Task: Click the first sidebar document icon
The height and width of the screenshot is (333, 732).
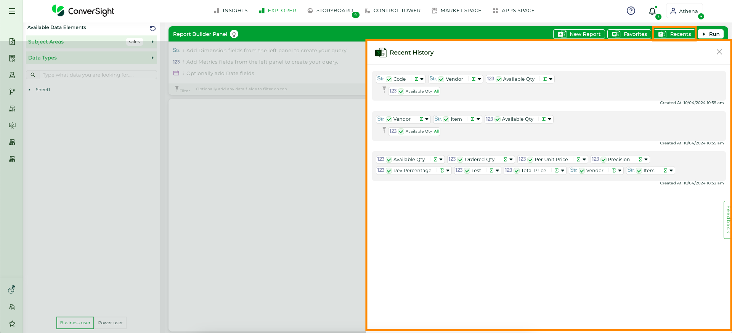Action: (x=12, y=42)
